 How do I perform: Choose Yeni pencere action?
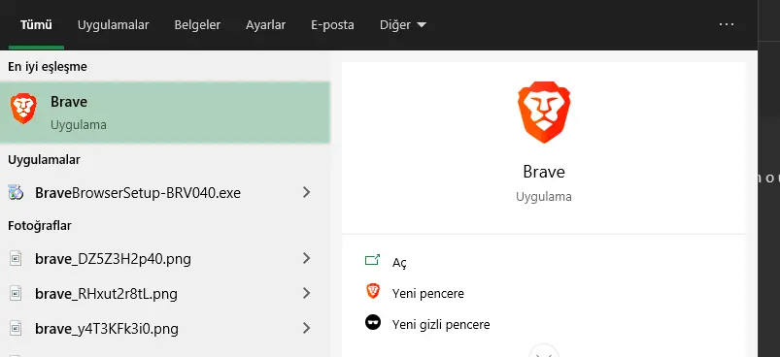pyautogui.click(x=427, y=293)
